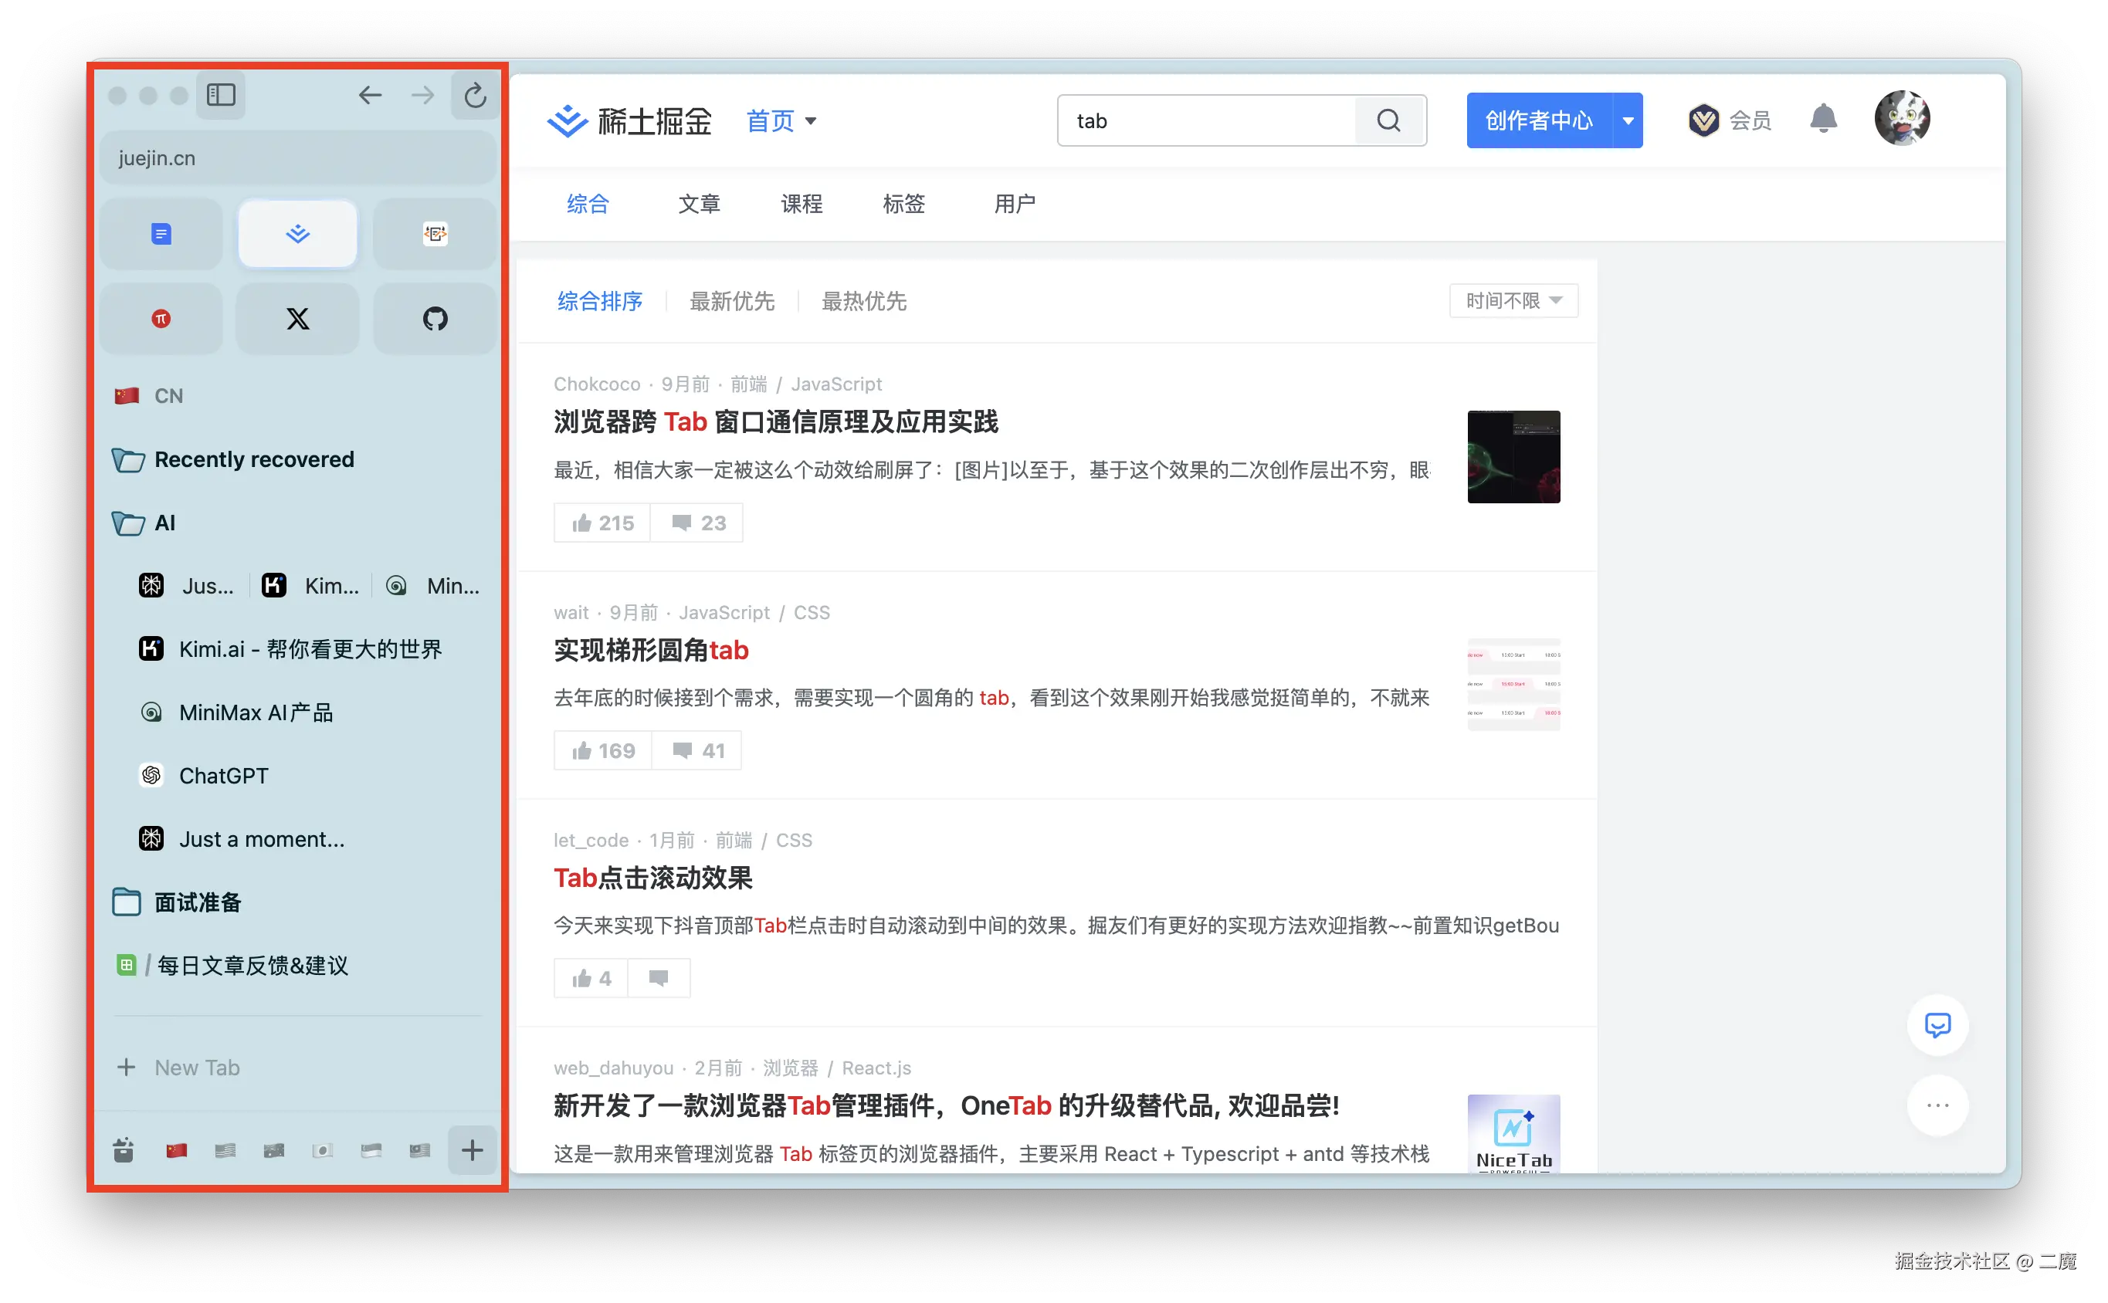Open the pinned X (Twitter) tab
2108x1303 pixels.
click(x=297, y=319)
